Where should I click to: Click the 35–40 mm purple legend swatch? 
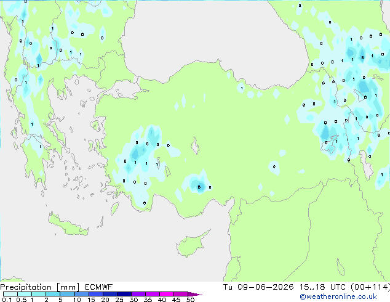tap(152, 294)
